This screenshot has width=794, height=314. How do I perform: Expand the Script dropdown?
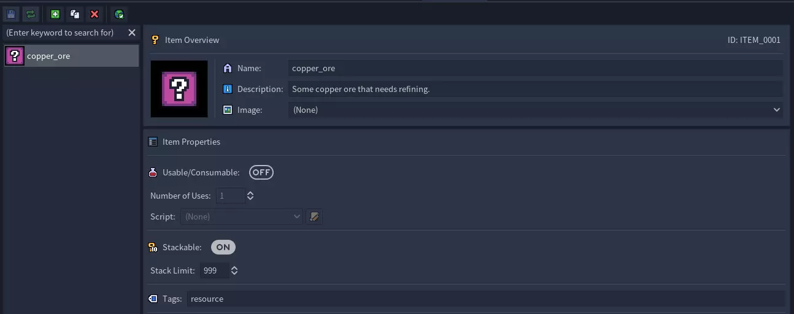tap(243, 216)
